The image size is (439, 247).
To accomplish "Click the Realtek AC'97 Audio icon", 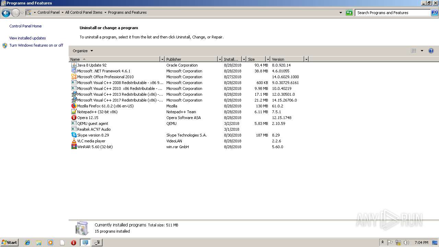I will point(74,129).
